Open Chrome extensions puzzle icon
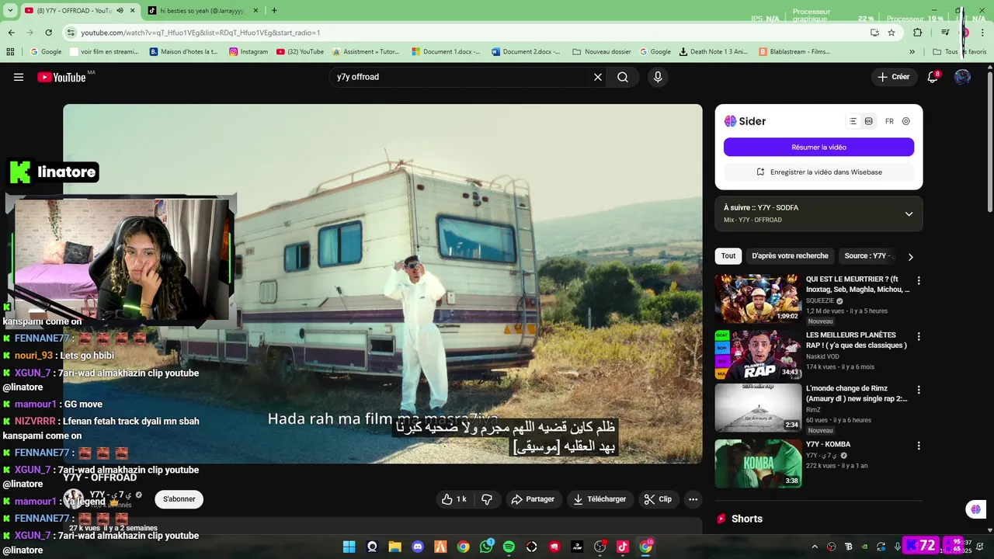This screenshot has height=559, width=994. click(917, 33)
